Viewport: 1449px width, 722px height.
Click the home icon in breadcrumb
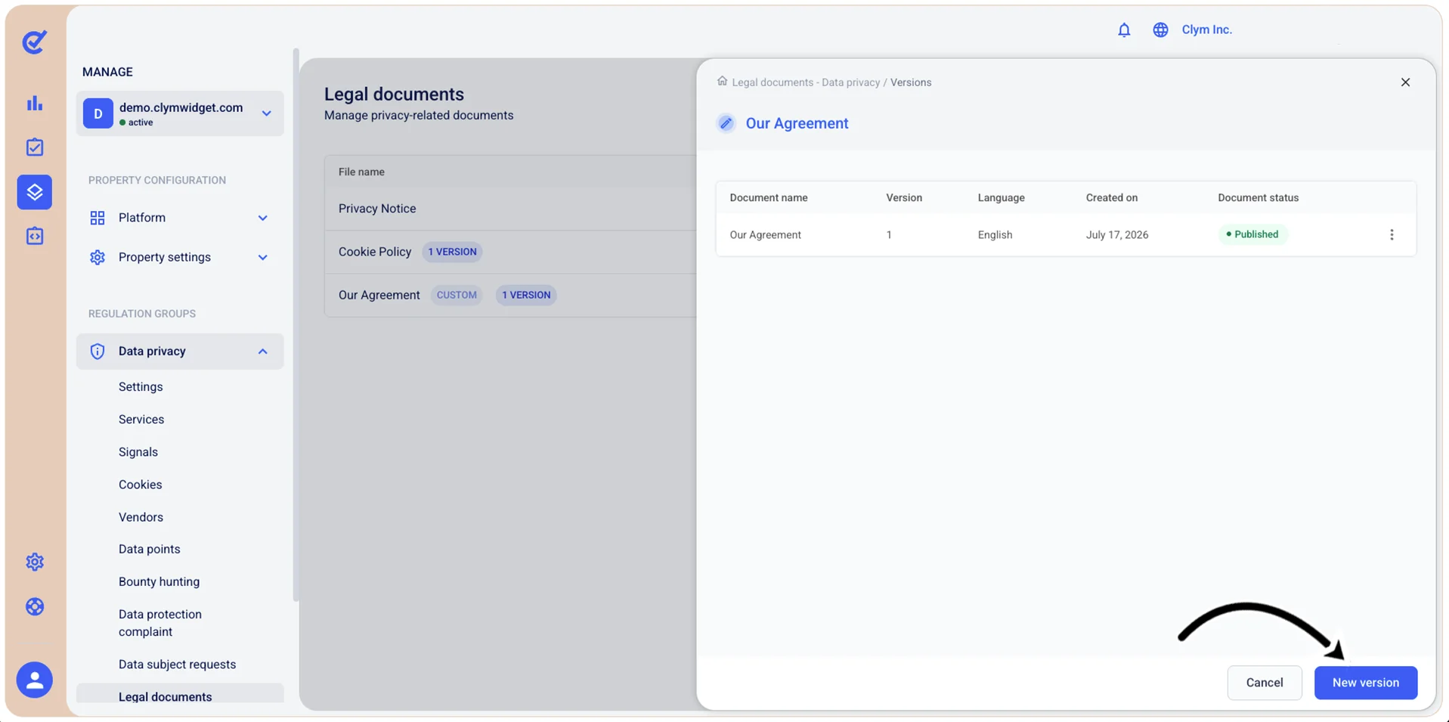(722, 81)
